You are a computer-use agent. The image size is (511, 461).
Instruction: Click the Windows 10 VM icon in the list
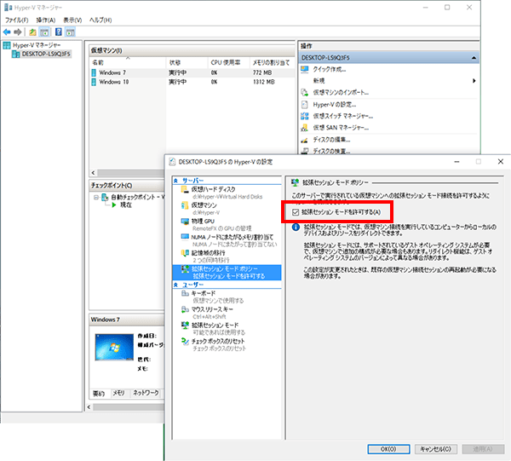pyautogui.click(x=94, y=82)
